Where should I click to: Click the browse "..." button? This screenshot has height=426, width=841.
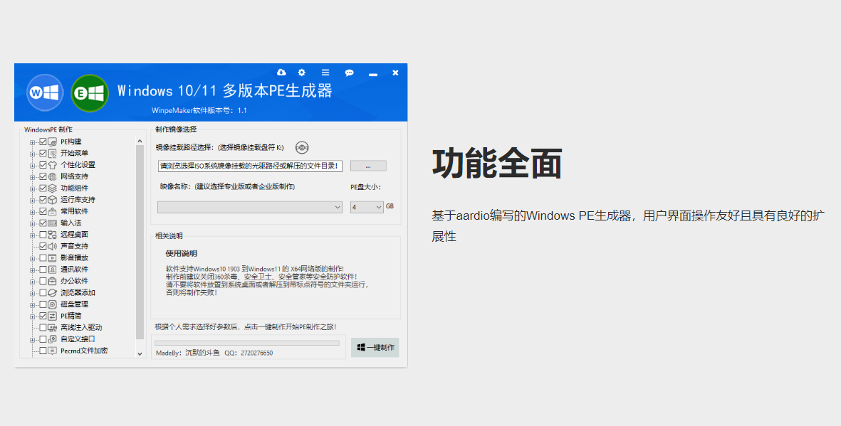368,166
